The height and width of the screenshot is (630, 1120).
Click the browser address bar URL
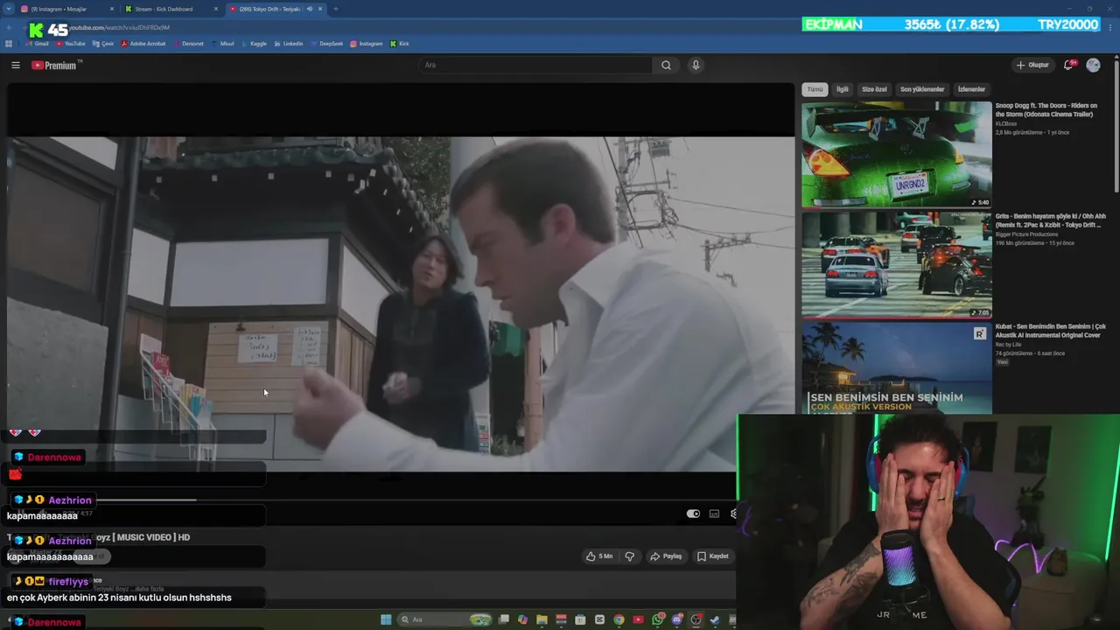coord(120,27)
